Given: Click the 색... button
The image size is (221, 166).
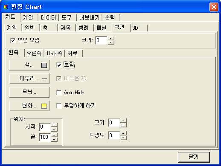Looking at the screenshot, I should [x=29, y=65].
